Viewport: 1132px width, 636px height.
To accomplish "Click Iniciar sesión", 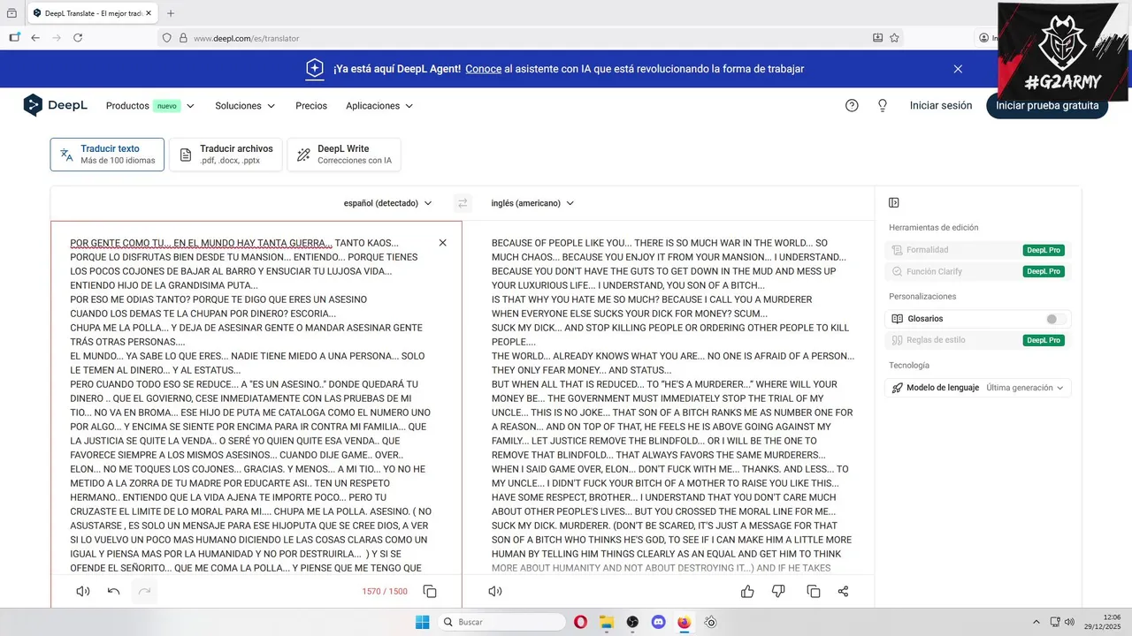I will point(941,105).
